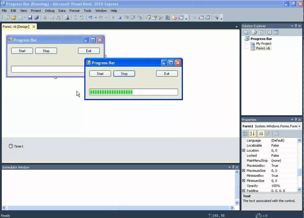
Task: Click the Redo arrow icon
Action: [101, 18]
